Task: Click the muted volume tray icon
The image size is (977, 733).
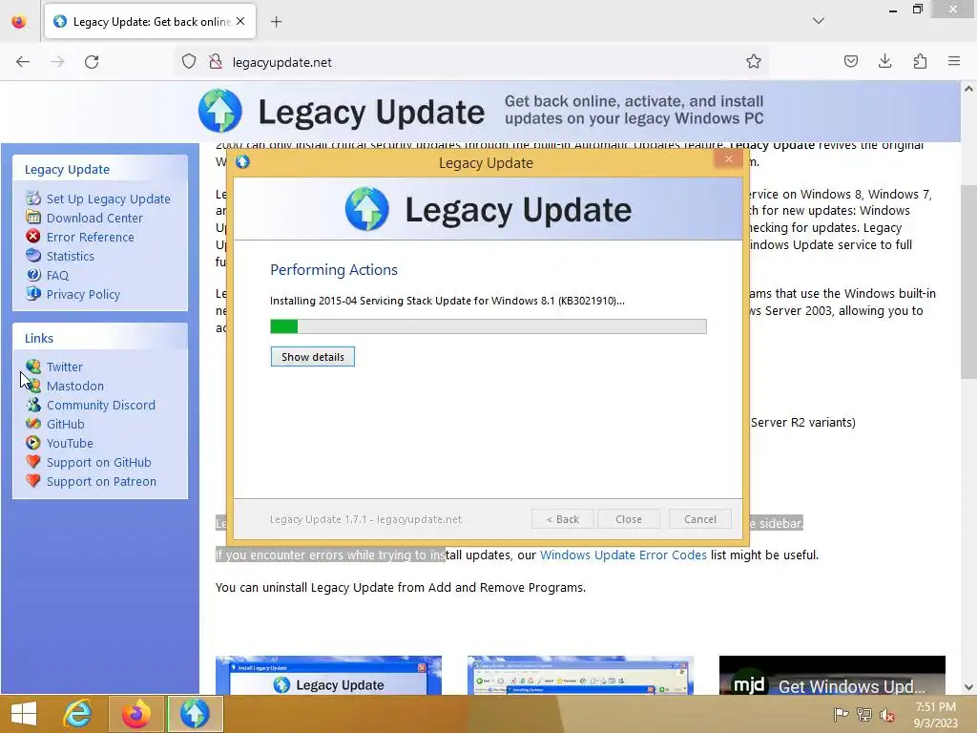Action: pyautogui.click(x=886, y=714)
